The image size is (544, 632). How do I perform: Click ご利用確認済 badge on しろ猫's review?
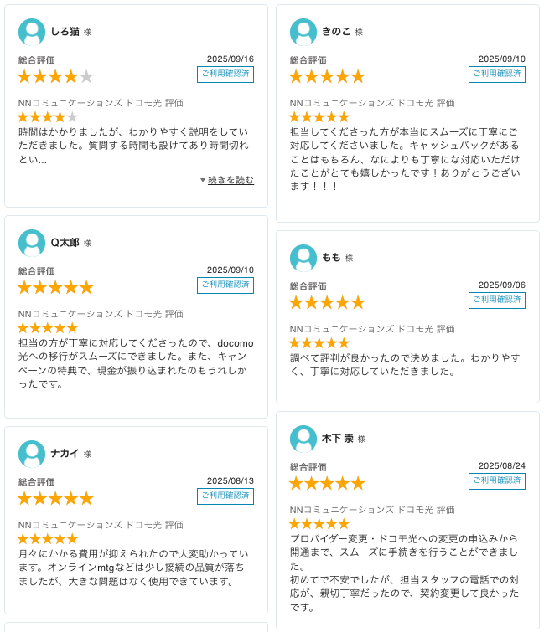coord(225,75)
